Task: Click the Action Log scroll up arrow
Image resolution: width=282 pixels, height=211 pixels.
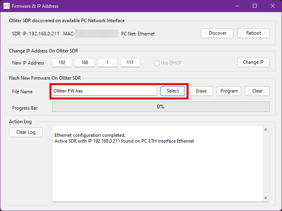Action: coord(266,129)
